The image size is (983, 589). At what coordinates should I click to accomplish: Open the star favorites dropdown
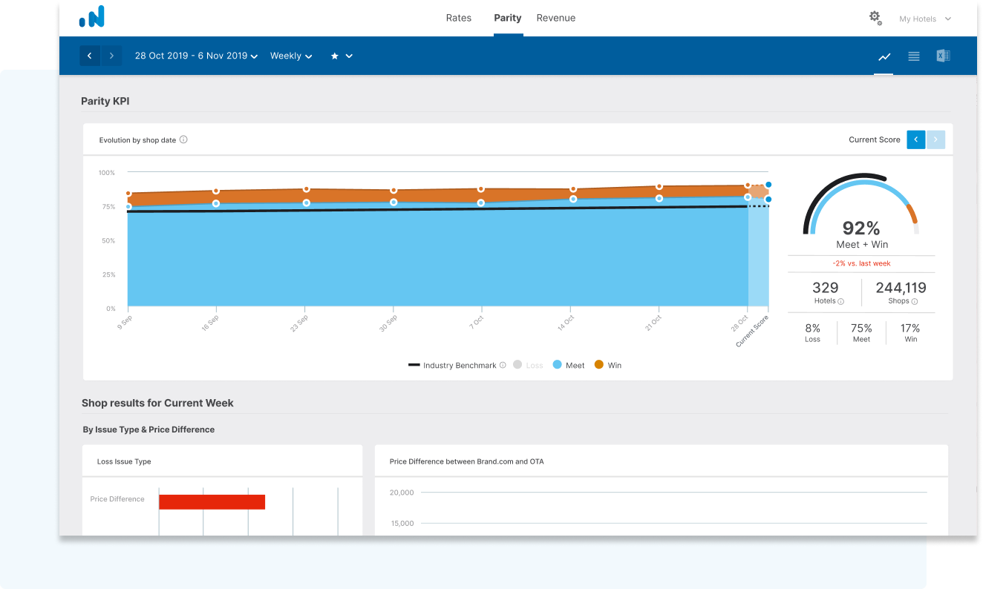coord(342,56)
